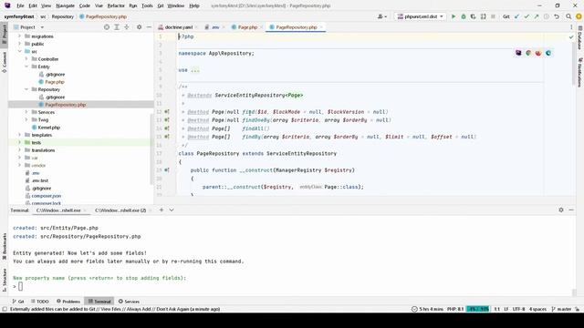Expand the templates folder
Screen dimensions: 584x328
tap(20, 135)
